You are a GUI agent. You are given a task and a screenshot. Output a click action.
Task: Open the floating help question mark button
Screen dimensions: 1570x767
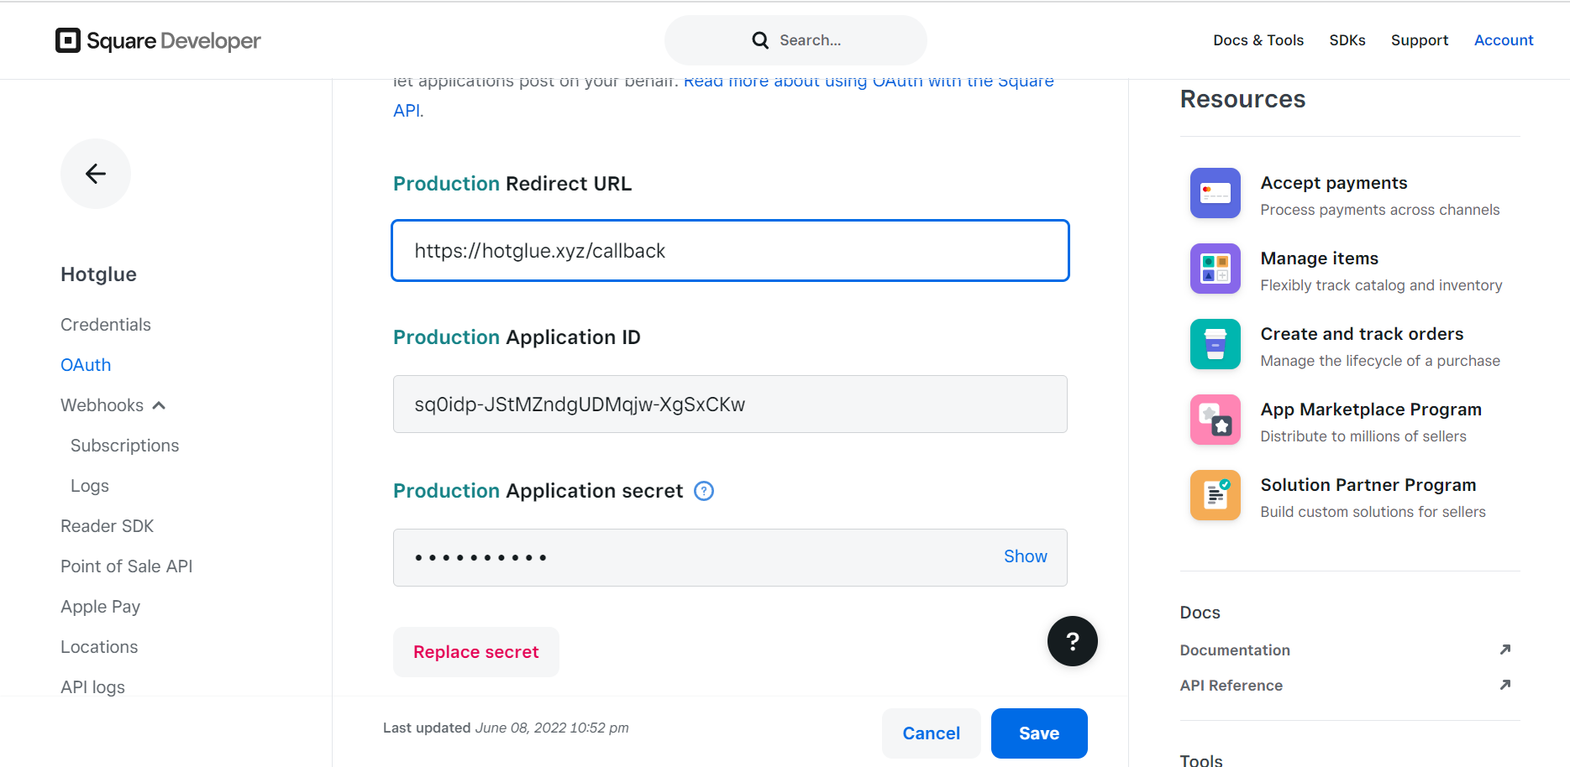(1072, 641)
